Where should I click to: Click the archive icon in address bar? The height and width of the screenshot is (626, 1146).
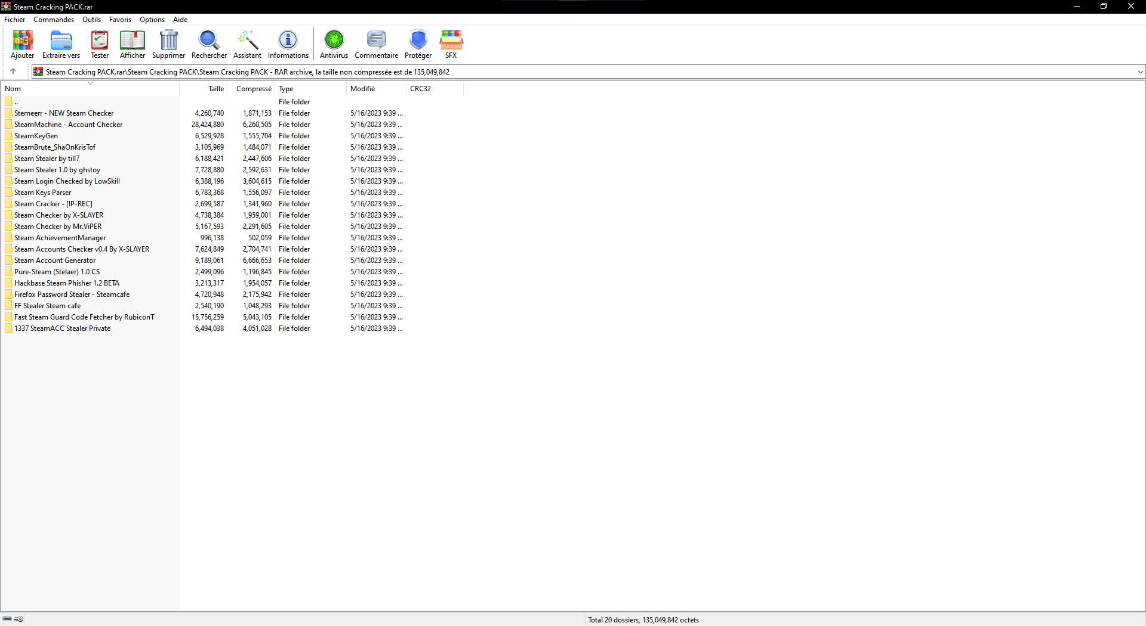click(38, 72)
